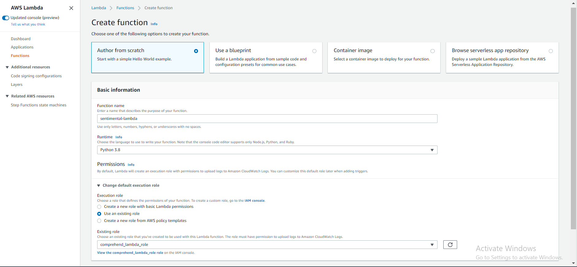Screen dimensions: 577x267
Task: Choose Create a new role with basic Lambda permissions
Action: coord(99,207)
